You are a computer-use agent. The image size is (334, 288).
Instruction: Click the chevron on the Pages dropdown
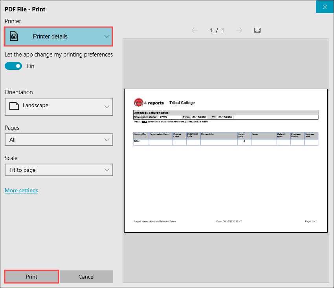click(106, 140)
